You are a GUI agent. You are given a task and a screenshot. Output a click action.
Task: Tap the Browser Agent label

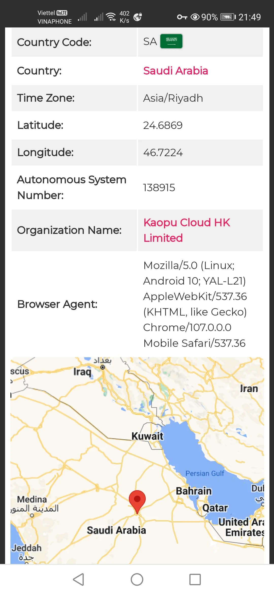(x=57, y=304)
